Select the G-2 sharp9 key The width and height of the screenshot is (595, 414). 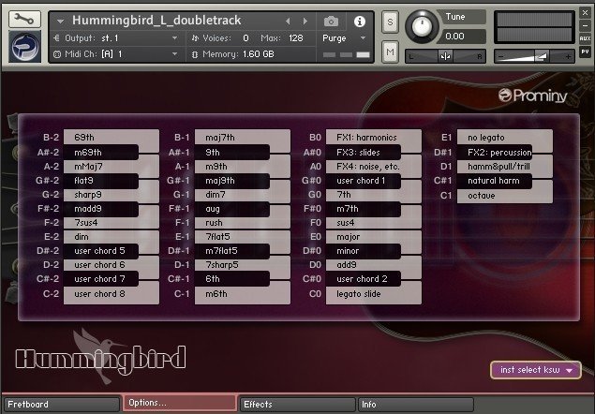pos(112,195)
